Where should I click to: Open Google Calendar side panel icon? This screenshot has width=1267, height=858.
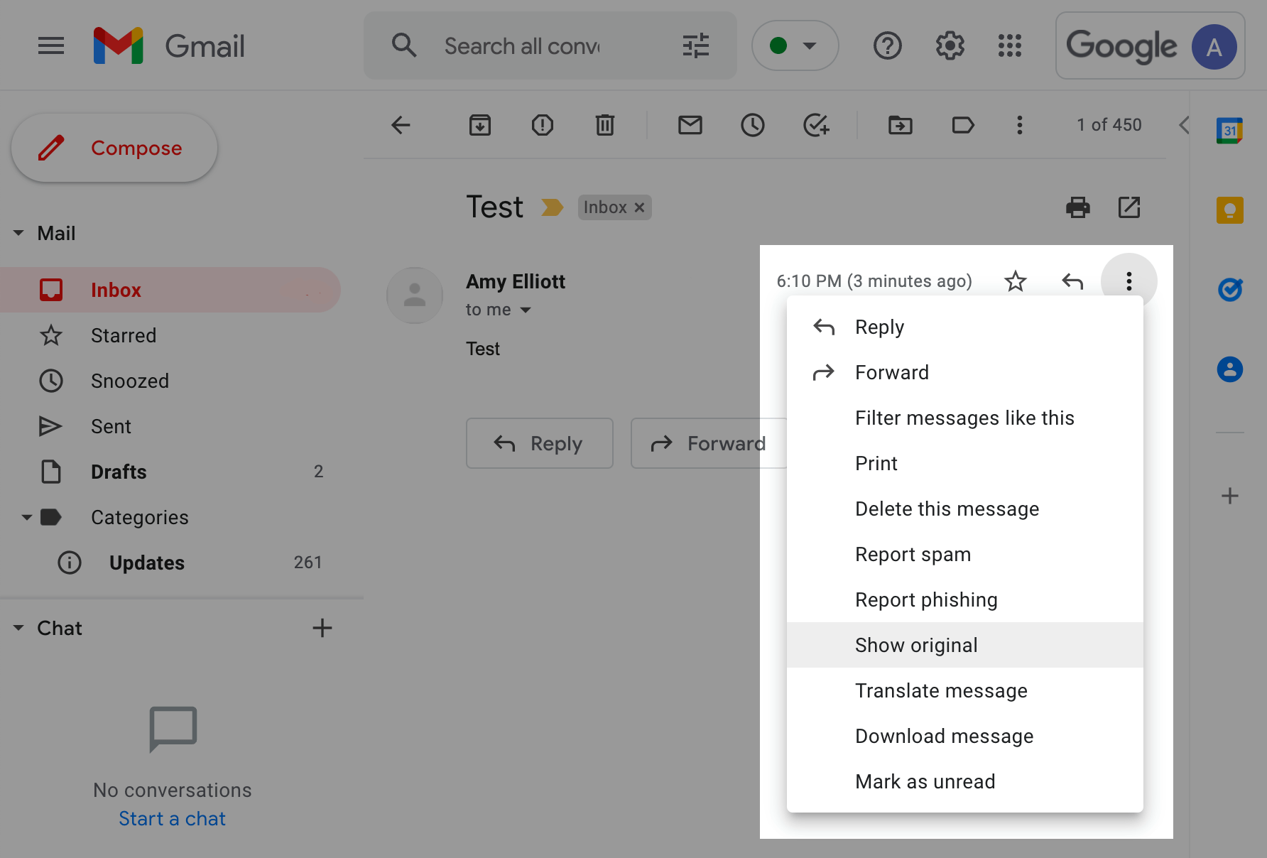pyautogui.click(x=1229, y=131)
